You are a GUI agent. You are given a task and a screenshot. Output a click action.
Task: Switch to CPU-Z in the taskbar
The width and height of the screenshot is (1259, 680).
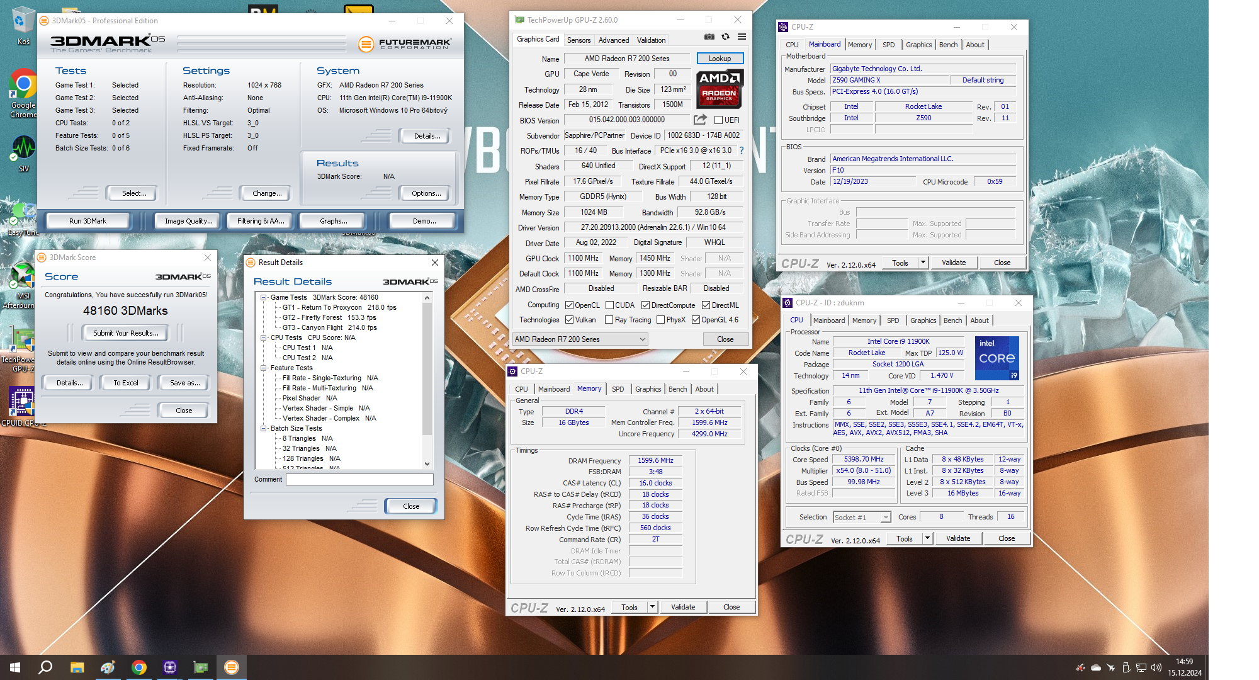point(169,667)
